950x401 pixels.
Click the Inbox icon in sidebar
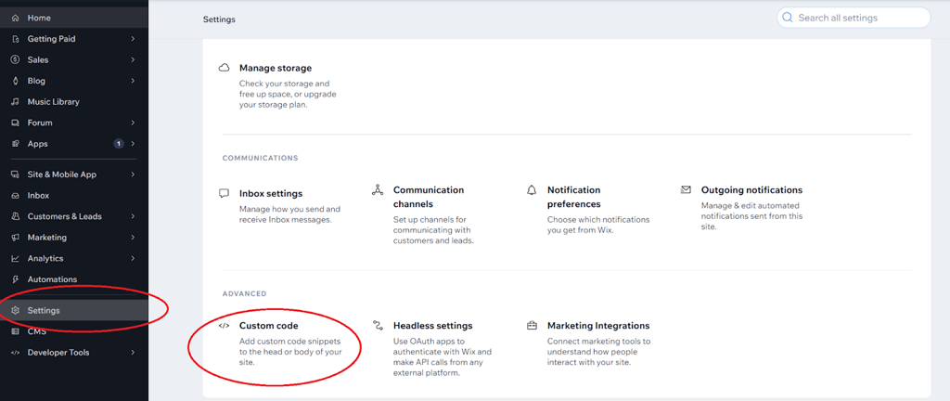[x=16, y=196]
